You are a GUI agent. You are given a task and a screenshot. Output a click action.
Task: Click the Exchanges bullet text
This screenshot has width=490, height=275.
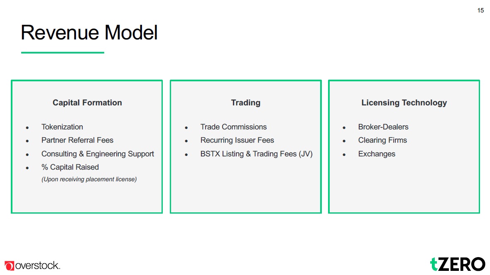[x=377, y=154]
